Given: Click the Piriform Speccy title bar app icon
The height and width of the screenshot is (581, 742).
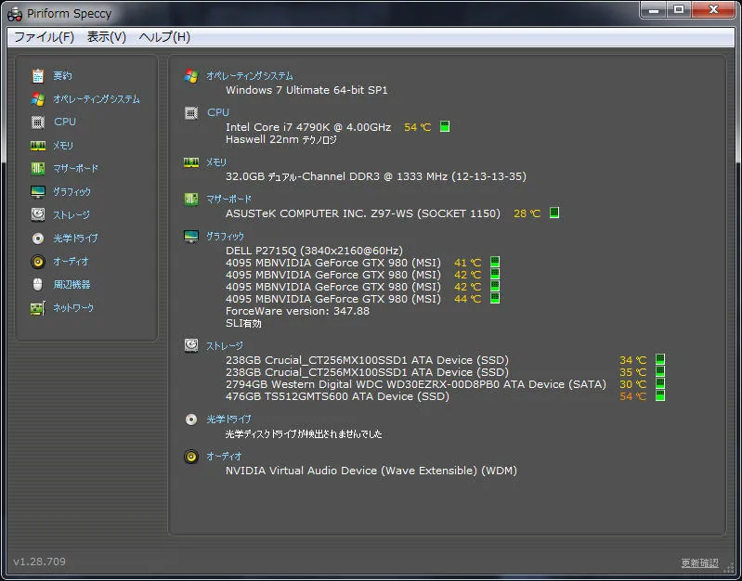Looking at the screenshot, I should (x=15, y=14).
